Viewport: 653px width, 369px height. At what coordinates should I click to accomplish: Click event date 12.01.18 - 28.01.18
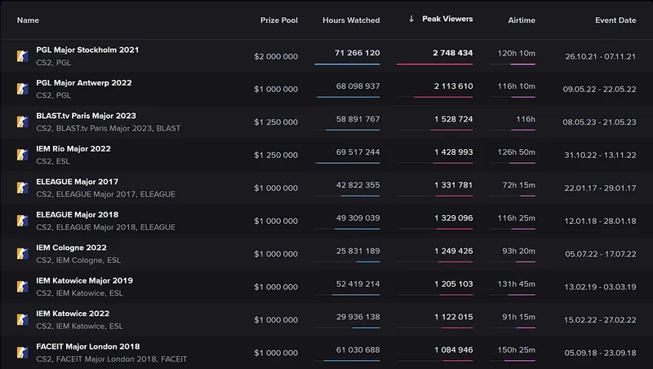(600, 221)
